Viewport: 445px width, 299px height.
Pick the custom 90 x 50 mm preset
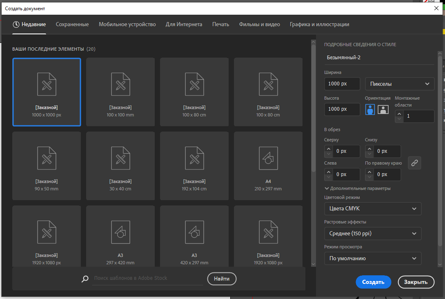[x=47, y=165]
